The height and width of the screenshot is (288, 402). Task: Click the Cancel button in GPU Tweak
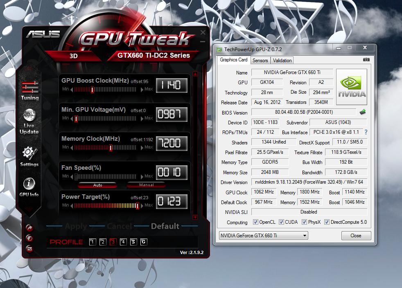(x=120, y=226)
